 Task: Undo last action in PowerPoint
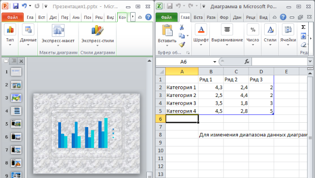24,6
